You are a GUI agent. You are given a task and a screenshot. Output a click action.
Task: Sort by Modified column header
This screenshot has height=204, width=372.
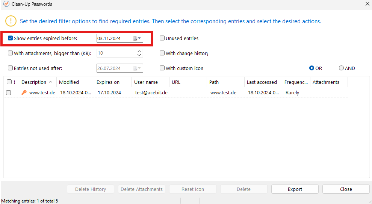(75, 82)
